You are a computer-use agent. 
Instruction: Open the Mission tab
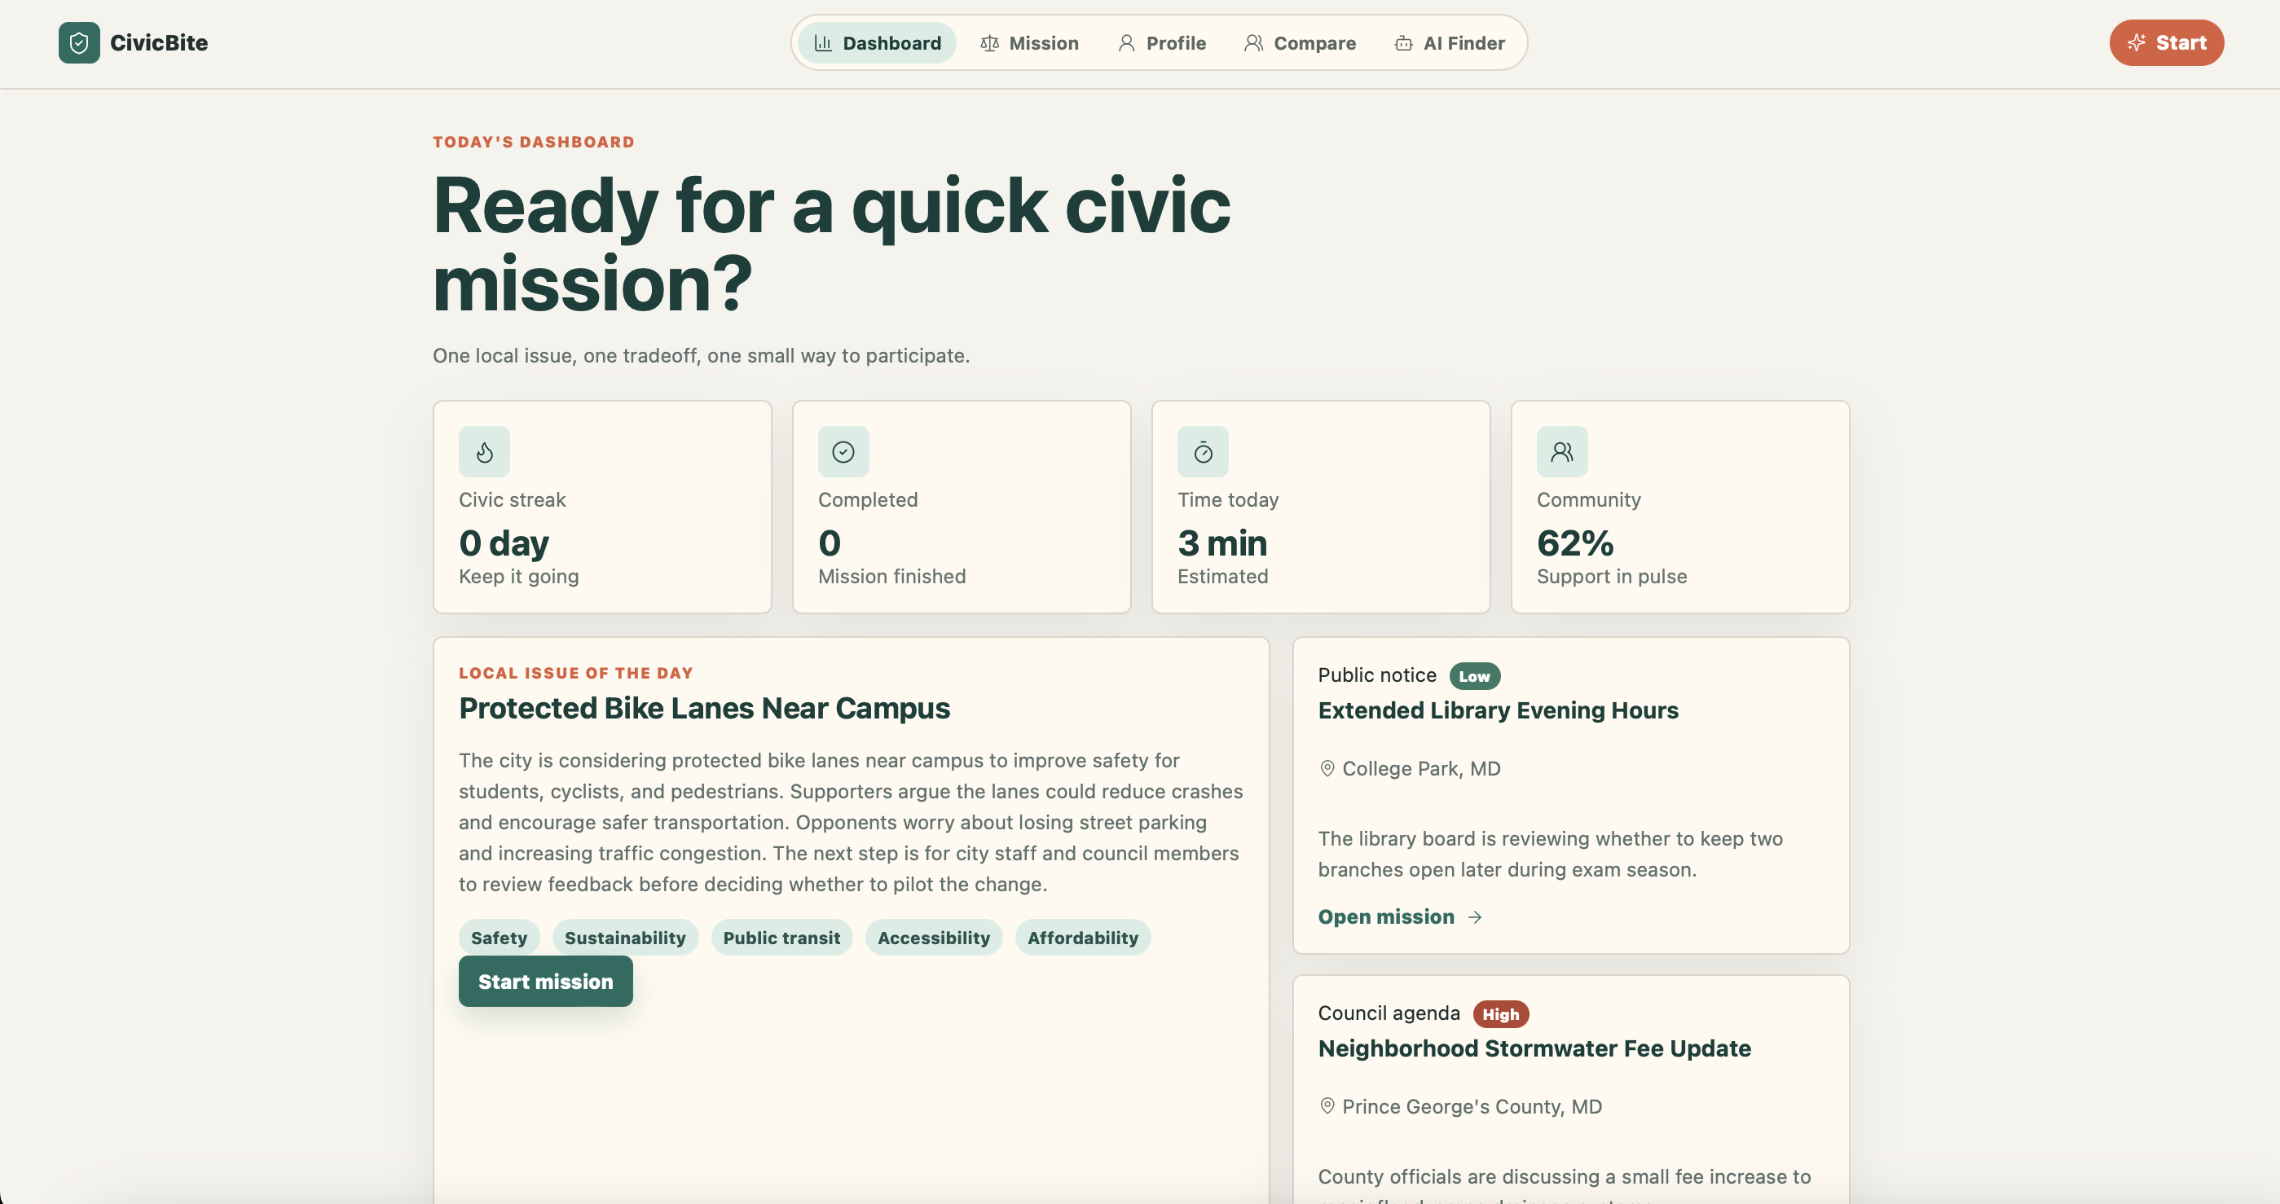click(1029, 42)
